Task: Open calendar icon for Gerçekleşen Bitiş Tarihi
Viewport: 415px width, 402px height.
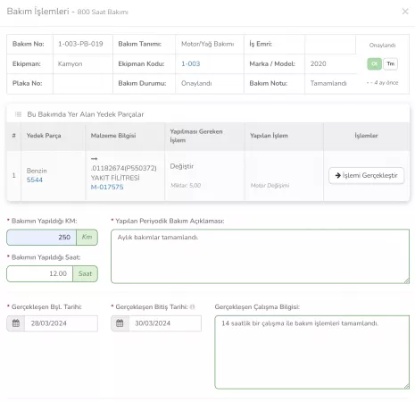Action: click(120, 323)
